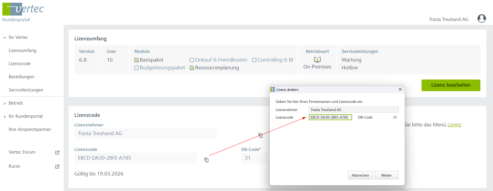The height and width of the screenshot is (191, 493).
Task: Open the user profile avatar icon
Action: (482, 19)
